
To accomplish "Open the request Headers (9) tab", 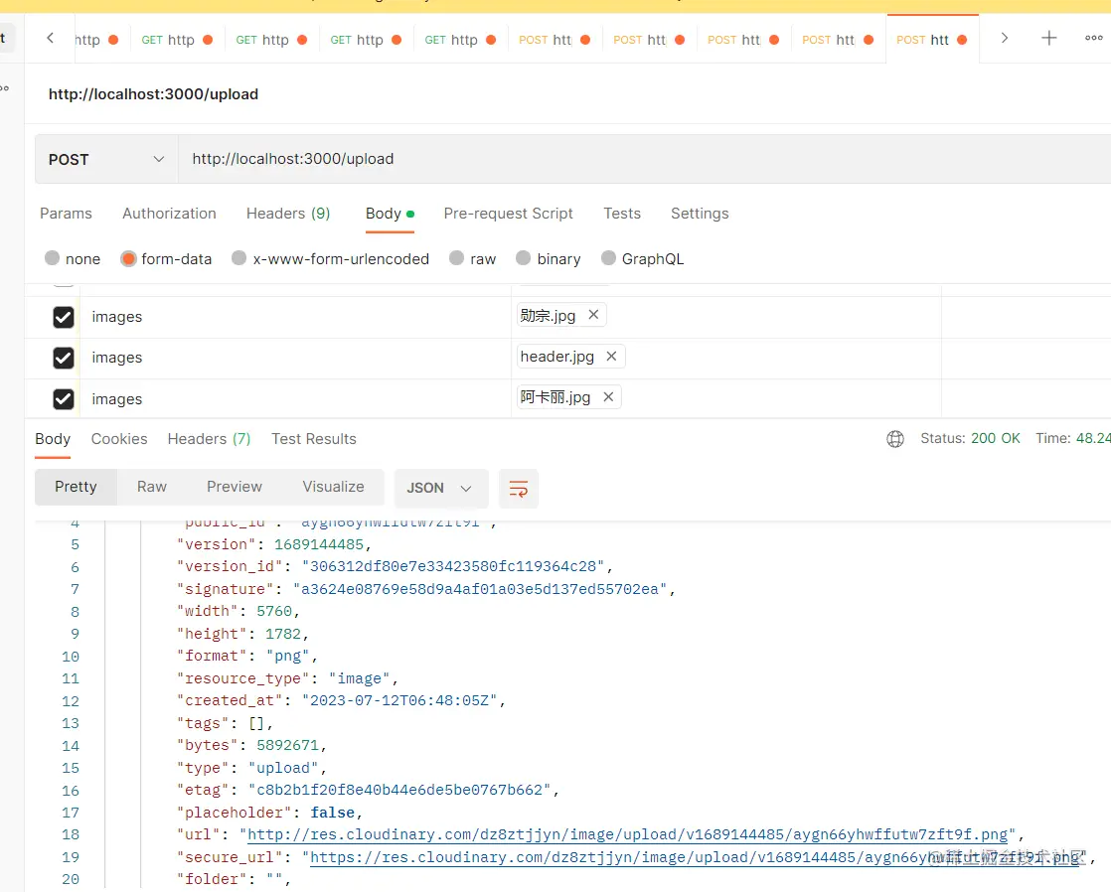I will 288,214.
